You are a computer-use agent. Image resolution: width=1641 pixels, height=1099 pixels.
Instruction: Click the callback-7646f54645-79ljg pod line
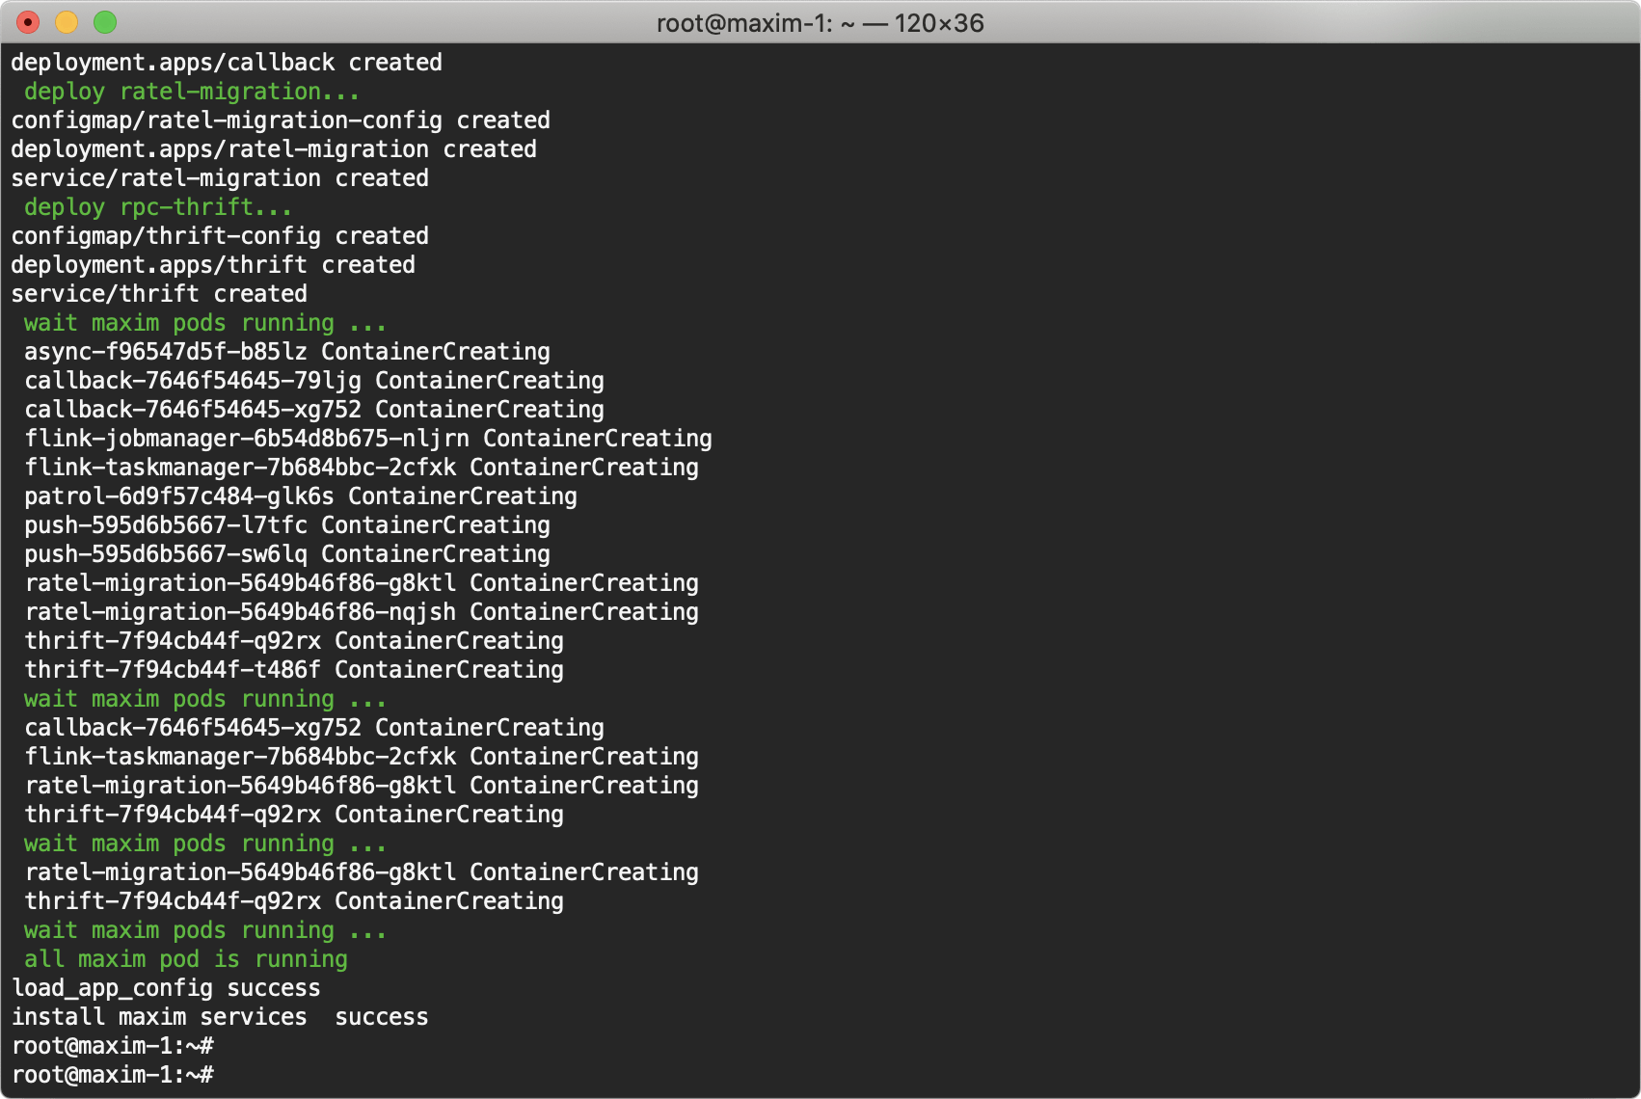[314, 381]
